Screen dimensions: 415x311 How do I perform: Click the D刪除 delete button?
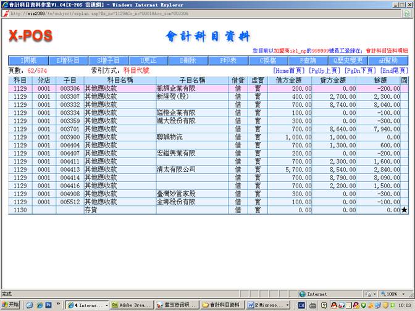click(x=188, y=60)
